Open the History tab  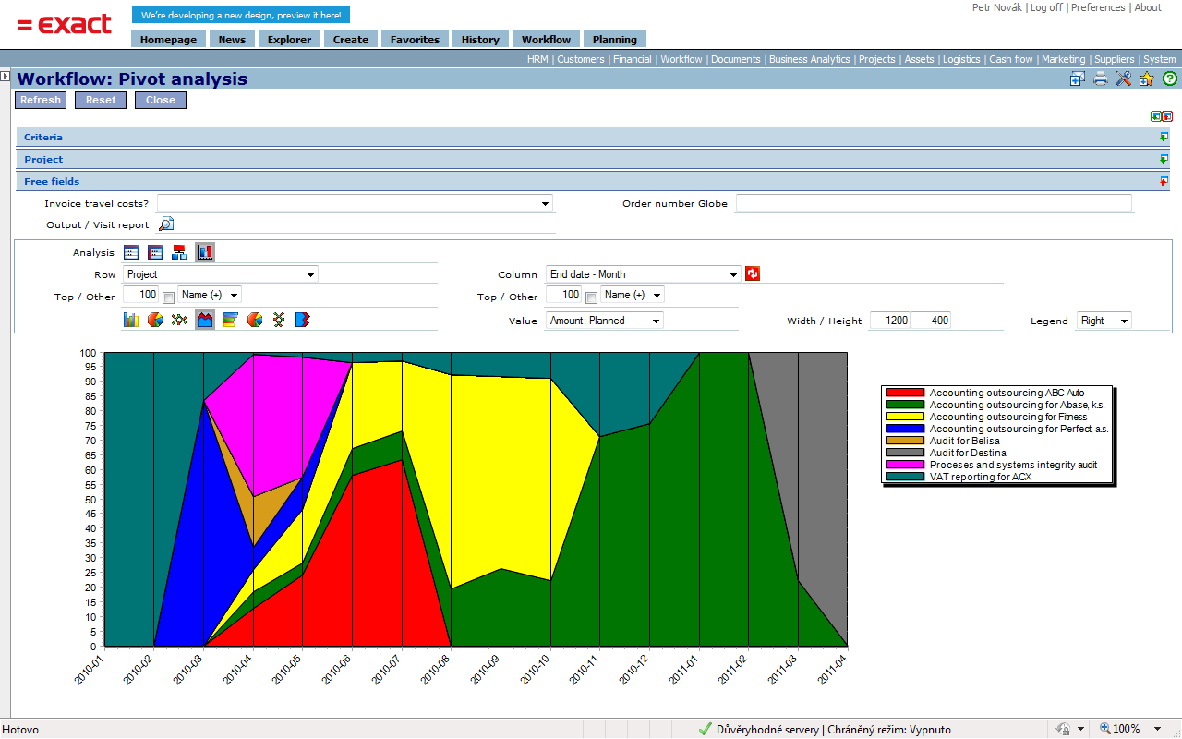point(480,39)
